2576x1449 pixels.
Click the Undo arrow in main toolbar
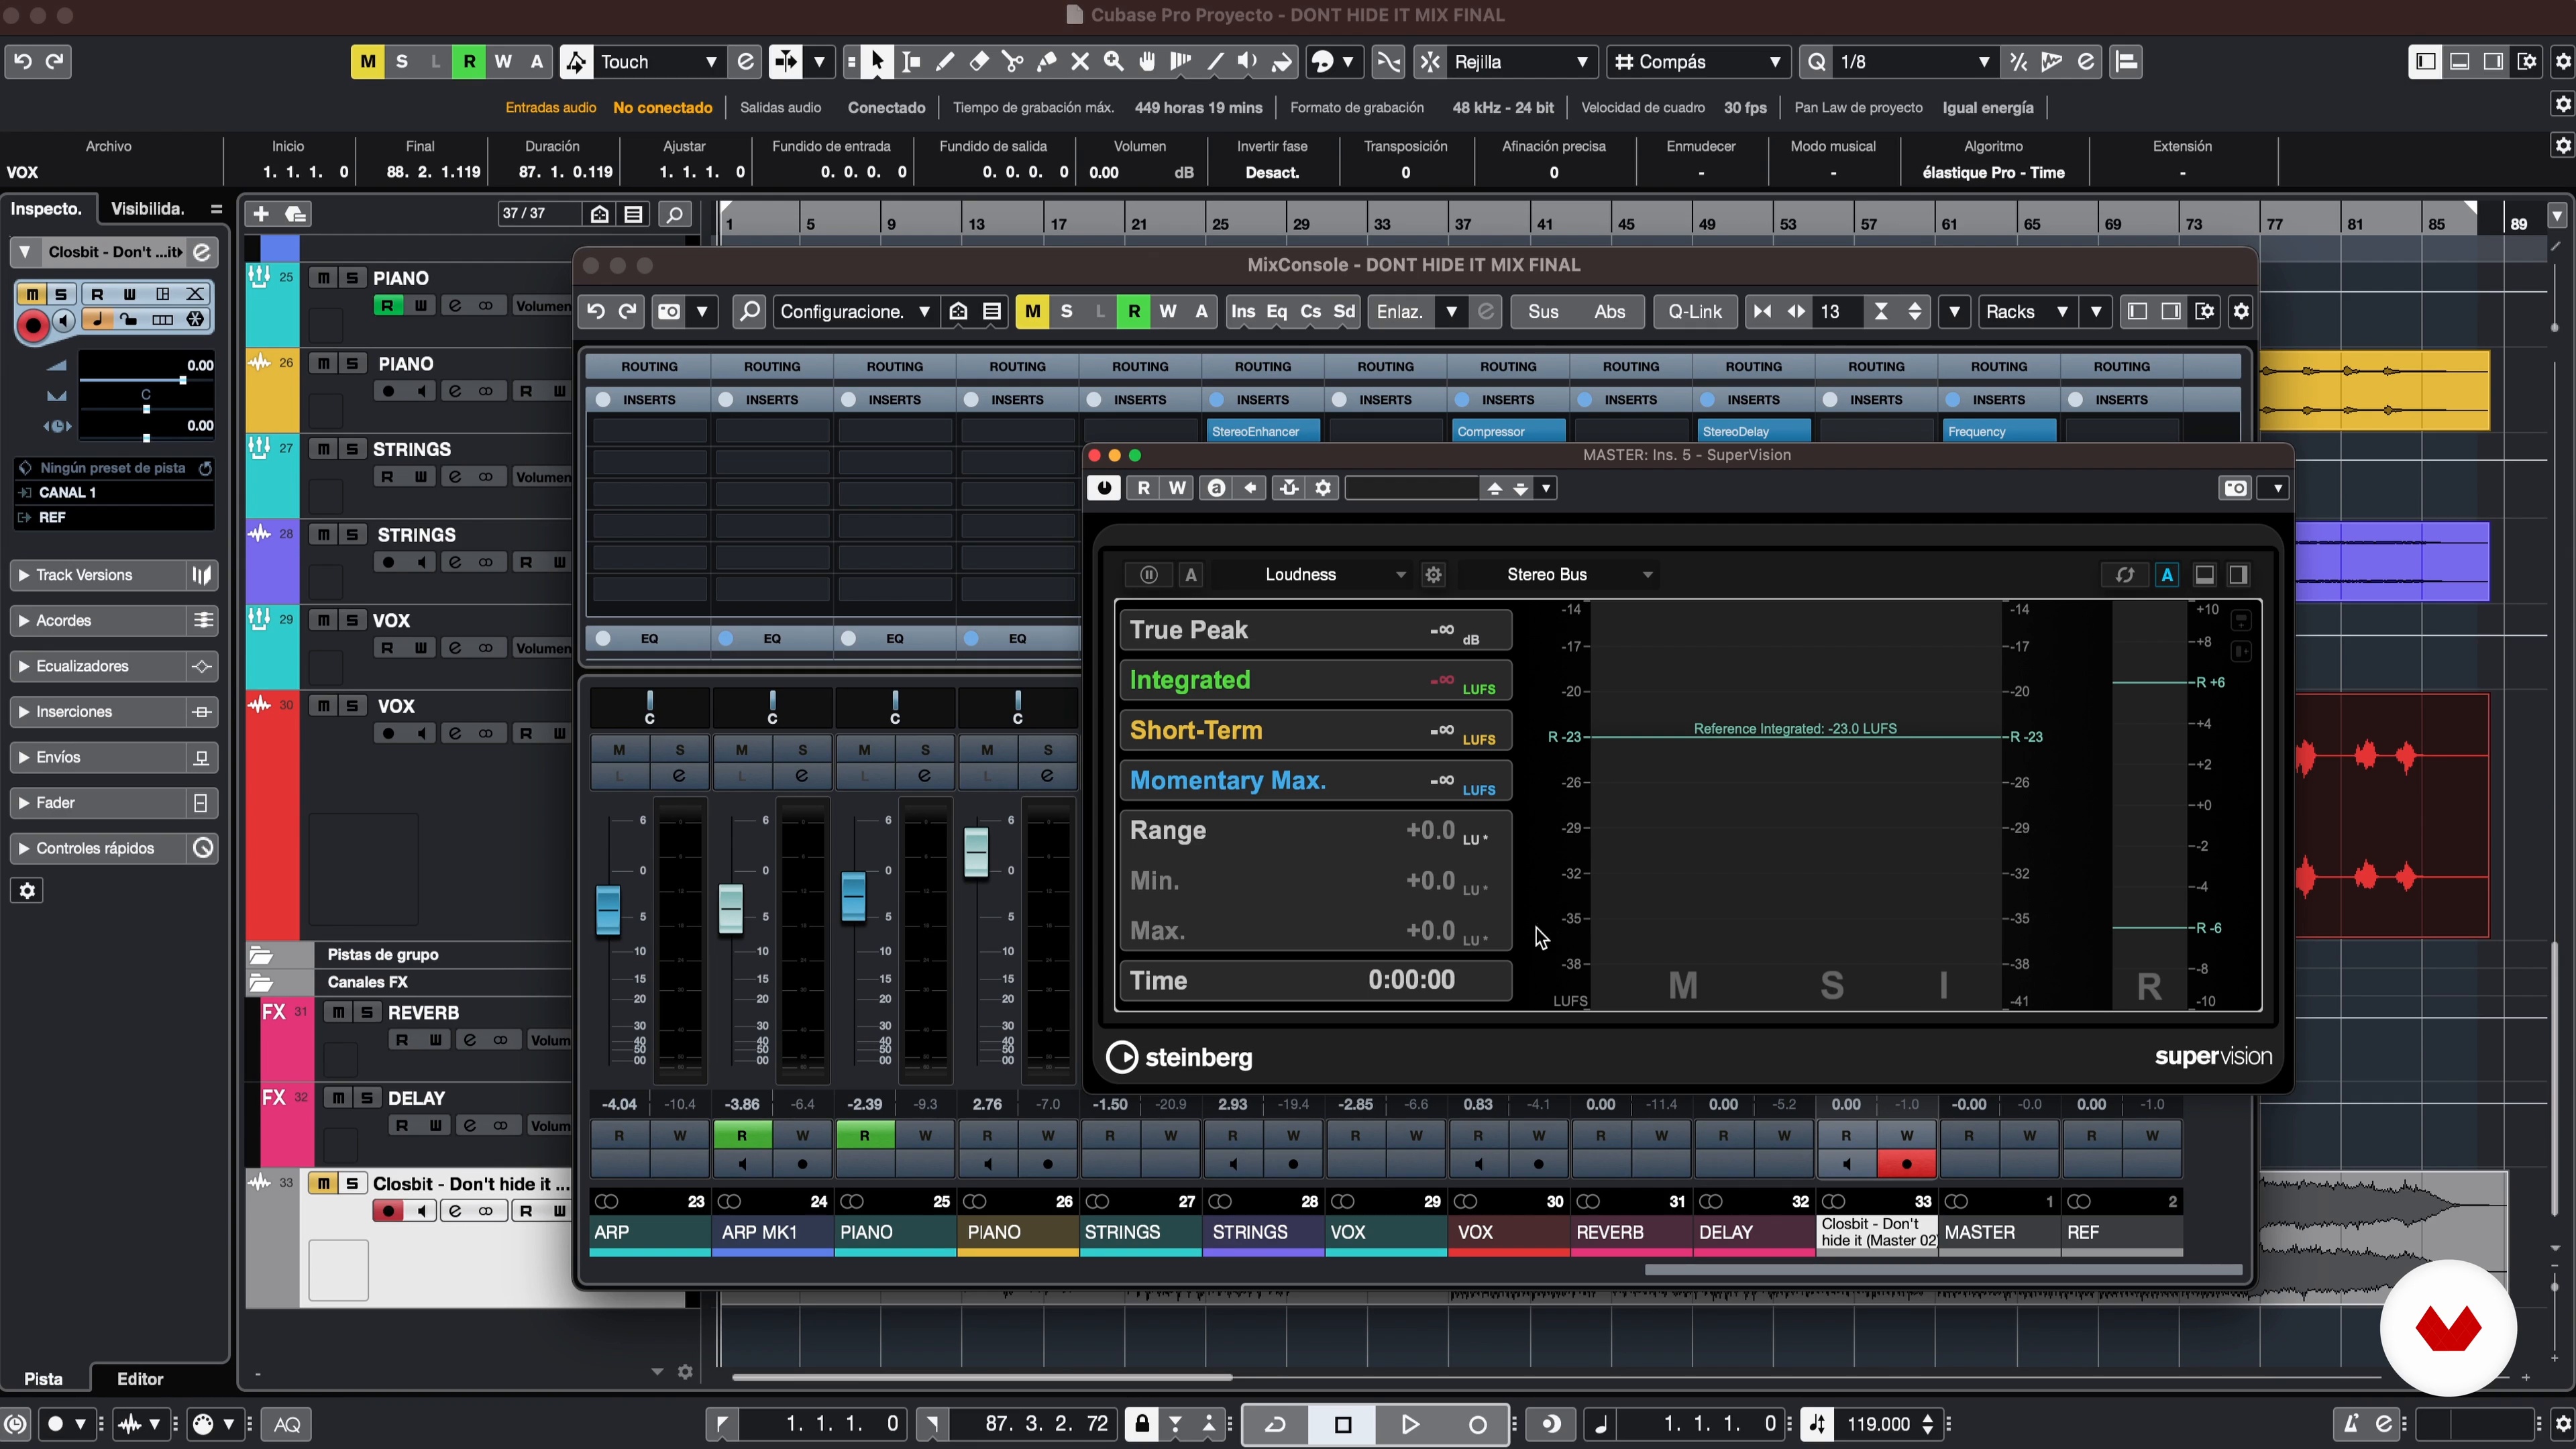(x=23, y=62)
